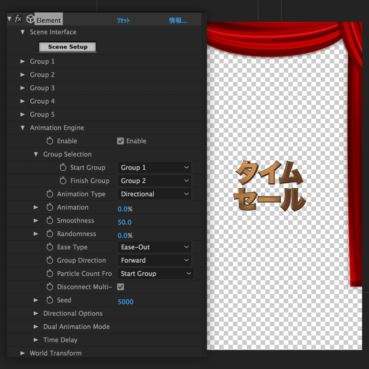Expand the Group 3 section

23,88
